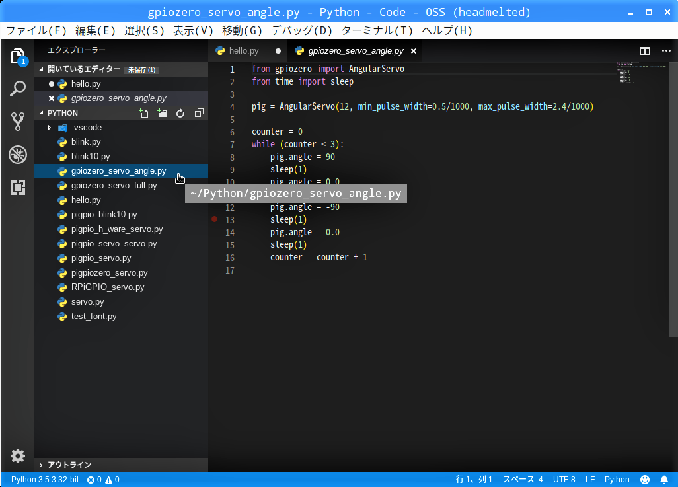Click the editor vertical scrollbar
Image resolution: width=678 pixels, height=487 pixels.
tap(673, 199)
